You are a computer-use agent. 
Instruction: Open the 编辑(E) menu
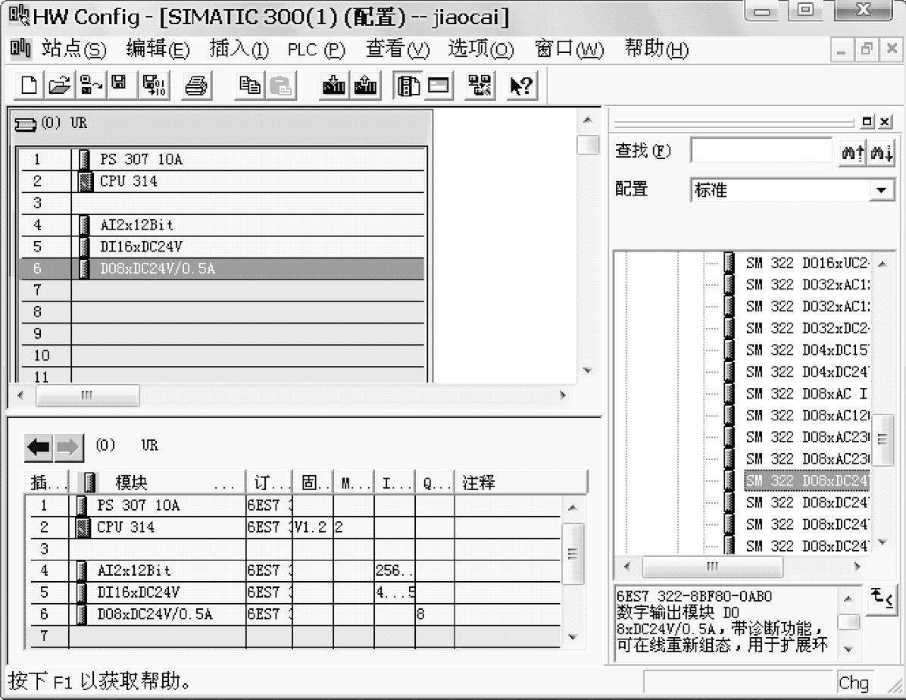pos(158,49)
